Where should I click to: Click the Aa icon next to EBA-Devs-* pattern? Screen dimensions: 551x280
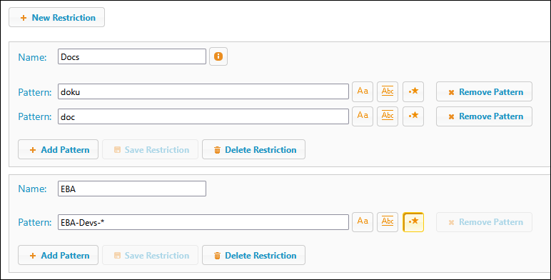coord(363,222)
